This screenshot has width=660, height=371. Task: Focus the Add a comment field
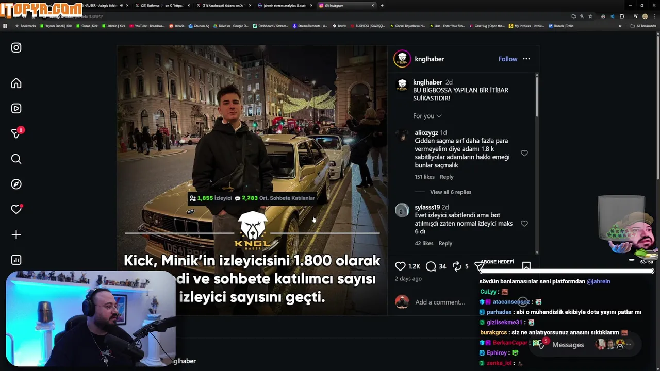440,302
